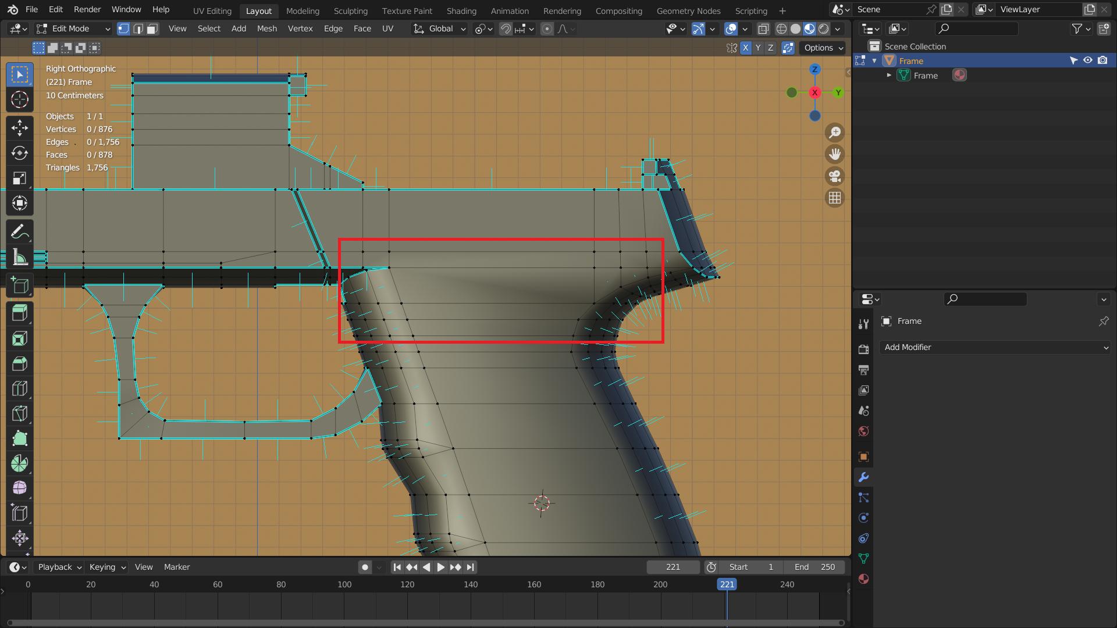Image resolution: width=1117 pixels, height=628 pixels.
Task: Select the Smooth tool
Action: (20, 488)
